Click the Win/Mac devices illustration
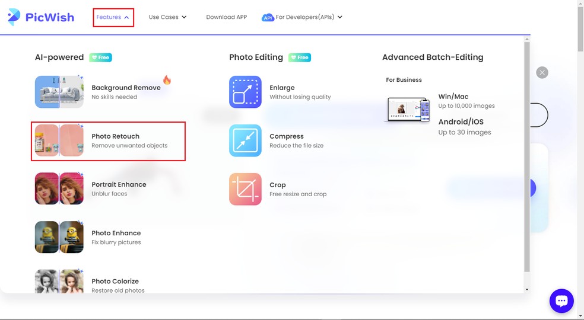This screenshot has height=320, width=584. [x=408, y=110]
